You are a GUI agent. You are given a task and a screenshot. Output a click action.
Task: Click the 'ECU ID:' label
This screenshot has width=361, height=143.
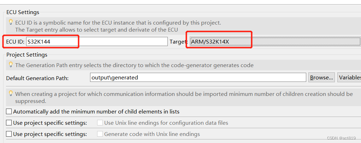click(15, 42)
